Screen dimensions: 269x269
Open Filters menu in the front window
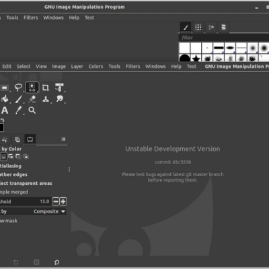132,67
